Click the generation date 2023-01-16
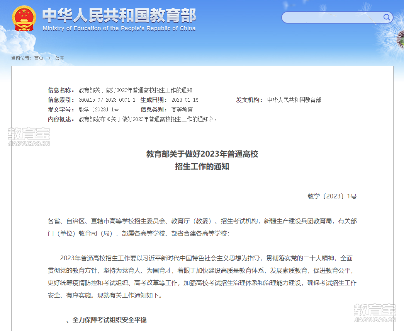Screen dimensions: 404x331 click(x=185, y=100)
